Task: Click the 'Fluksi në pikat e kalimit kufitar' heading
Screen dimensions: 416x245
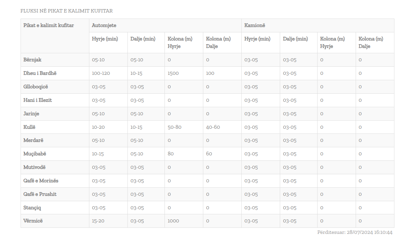Action: point(66,11)
